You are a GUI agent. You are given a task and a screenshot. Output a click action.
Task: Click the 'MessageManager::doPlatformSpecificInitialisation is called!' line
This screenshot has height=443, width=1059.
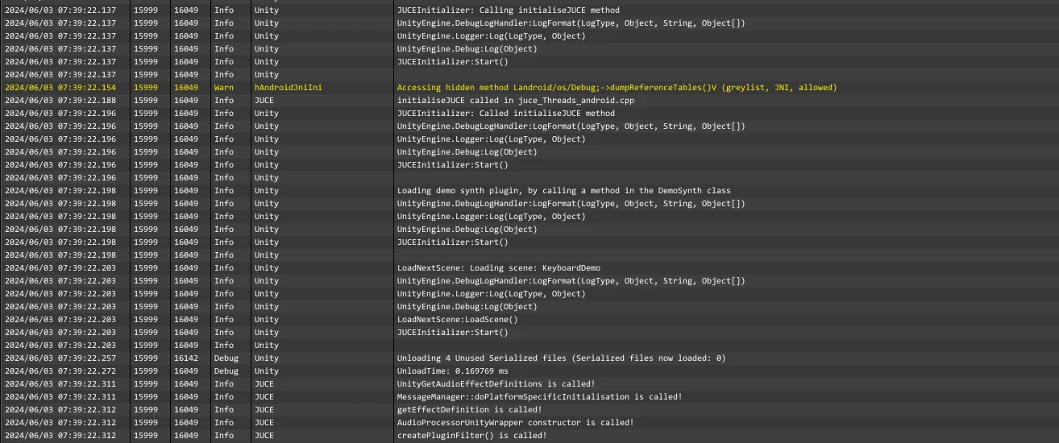coord(539,397)
